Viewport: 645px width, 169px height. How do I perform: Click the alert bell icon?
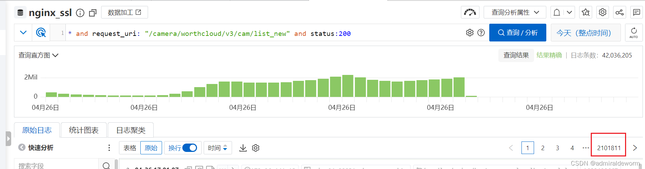[x=557, y=13]
